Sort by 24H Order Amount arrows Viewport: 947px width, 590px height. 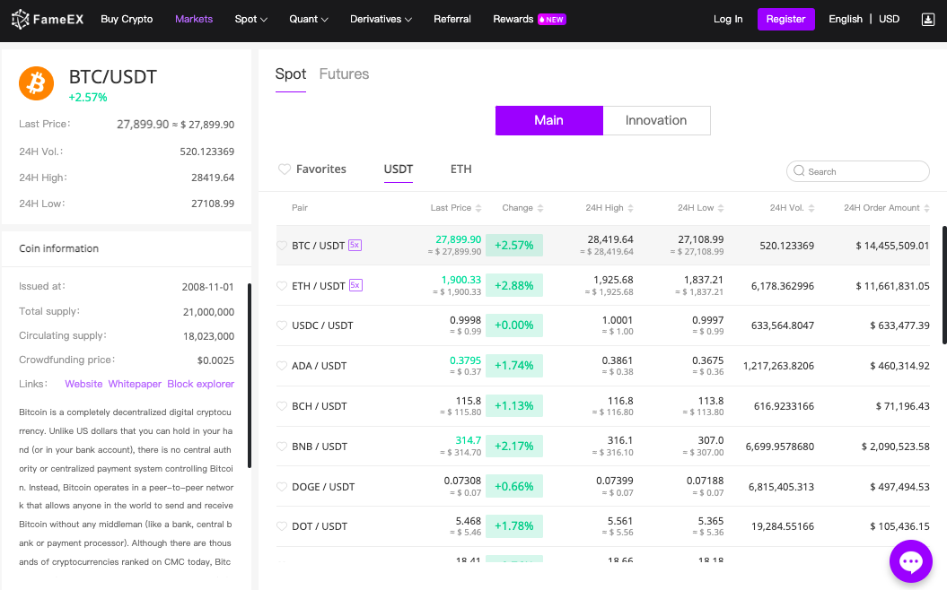pyautogui.click(x=927, y=208)
